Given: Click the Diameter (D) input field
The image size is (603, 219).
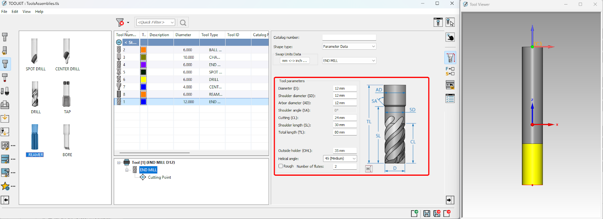Looking at the screenshot, I should (x=344, y=88).
